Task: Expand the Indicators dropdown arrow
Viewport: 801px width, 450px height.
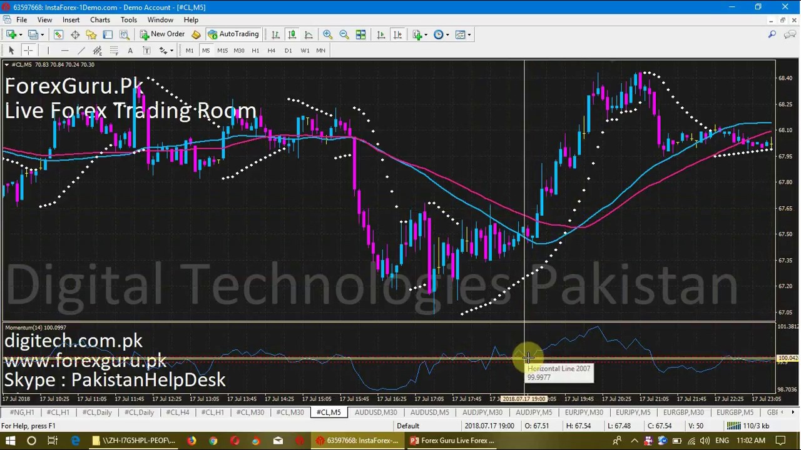Action: pyautogui.click(x=426, y=35)
